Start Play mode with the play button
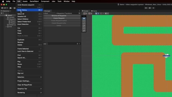The width and height of the screenshot is (172, 97). pos(146,8)
